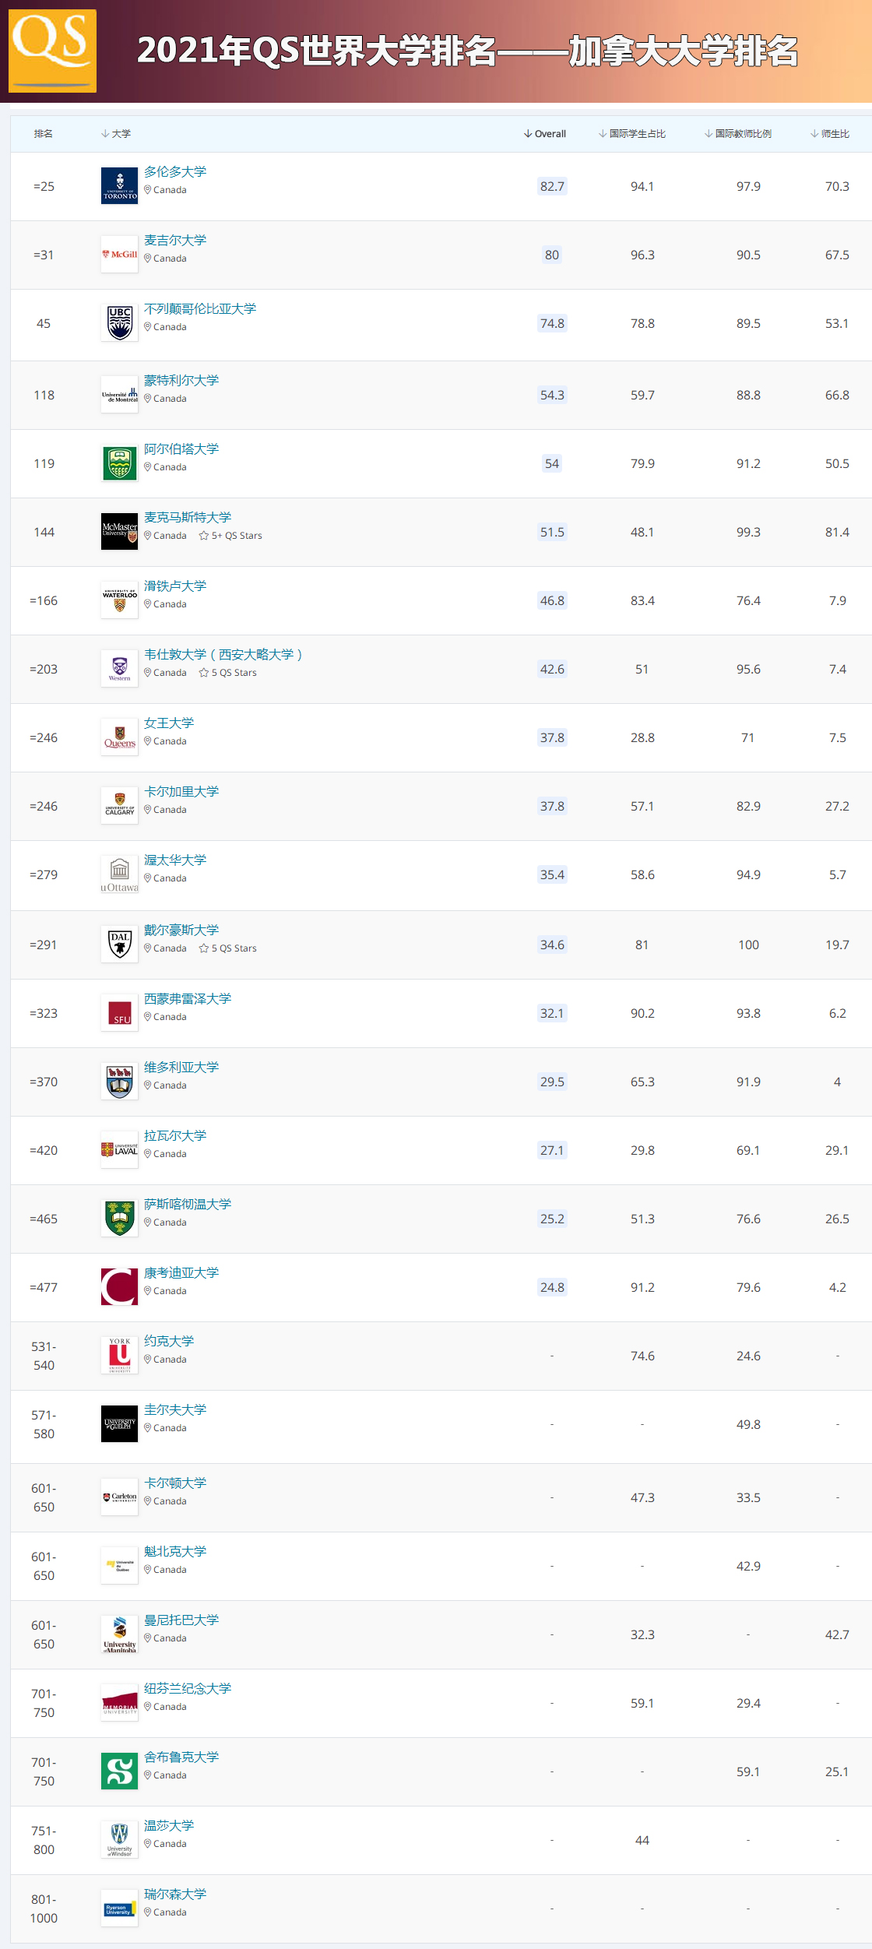Click the UBC crest logo
The image size is (872, 1949).
(x=119, y=323)
